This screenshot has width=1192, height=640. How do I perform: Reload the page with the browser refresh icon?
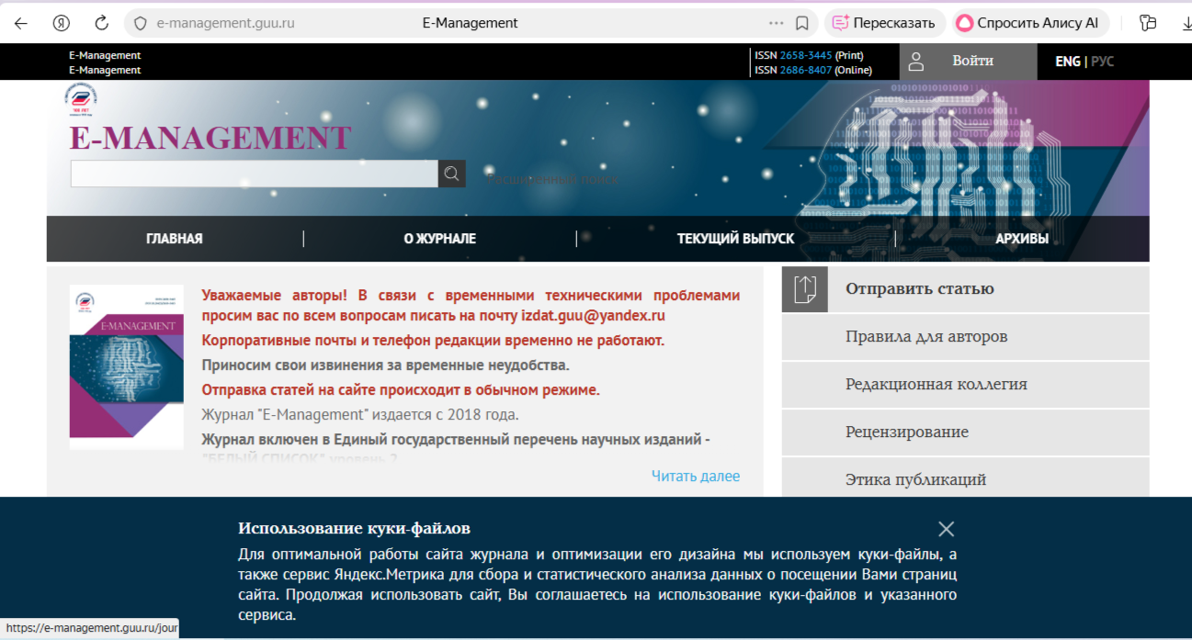point(100,22)
